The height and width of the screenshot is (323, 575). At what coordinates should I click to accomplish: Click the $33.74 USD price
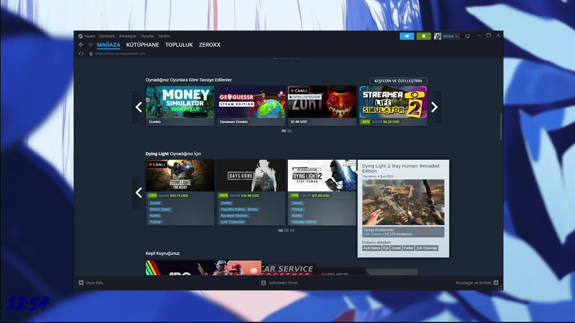(x=179, y=196)
